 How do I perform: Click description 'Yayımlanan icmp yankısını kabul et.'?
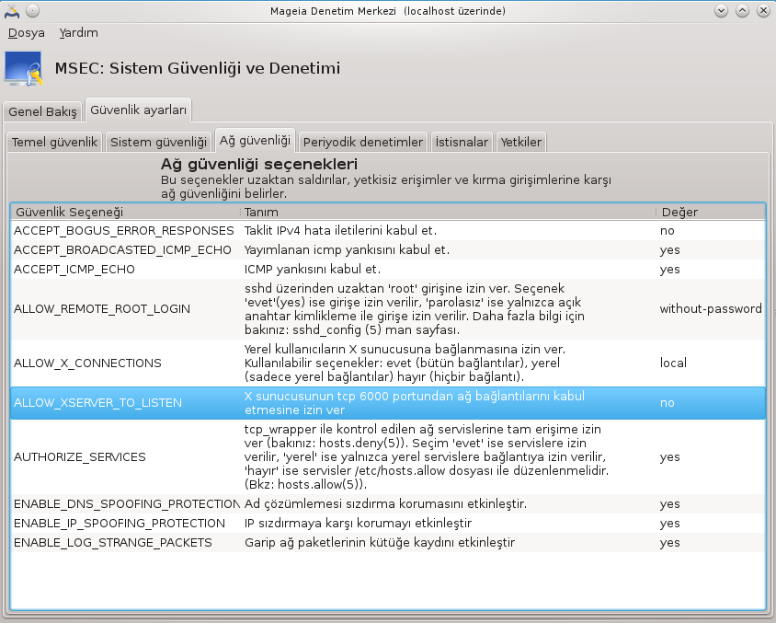(347, 250)
